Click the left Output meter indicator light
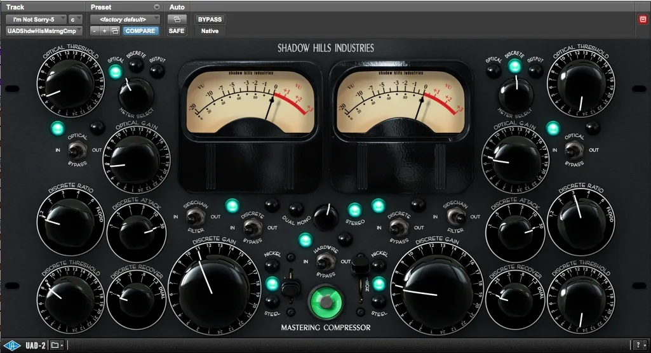The width and height of the screenshot is (651, 353). (158, 71)
